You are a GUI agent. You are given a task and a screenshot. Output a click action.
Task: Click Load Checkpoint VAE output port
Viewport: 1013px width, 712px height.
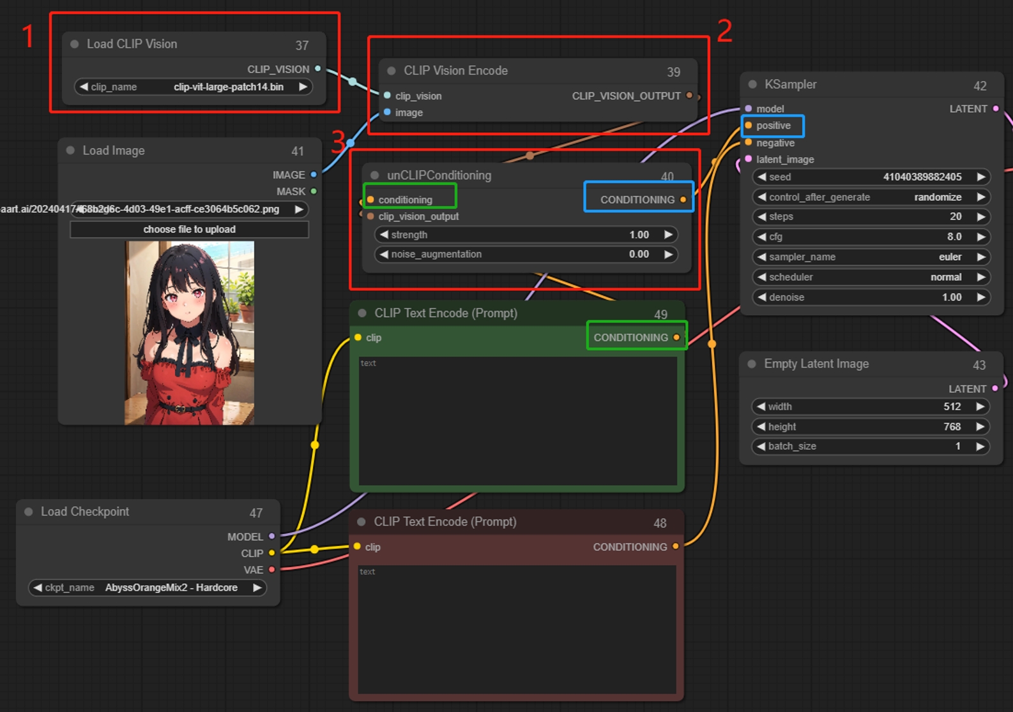(271, 570)
